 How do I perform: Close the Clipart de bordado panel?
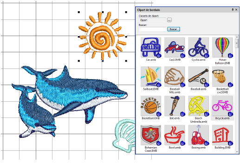pos(236,10)
